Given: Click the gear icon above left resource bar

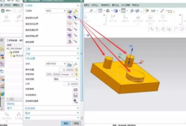Looking at the screenshot, I should click(2, 40).
